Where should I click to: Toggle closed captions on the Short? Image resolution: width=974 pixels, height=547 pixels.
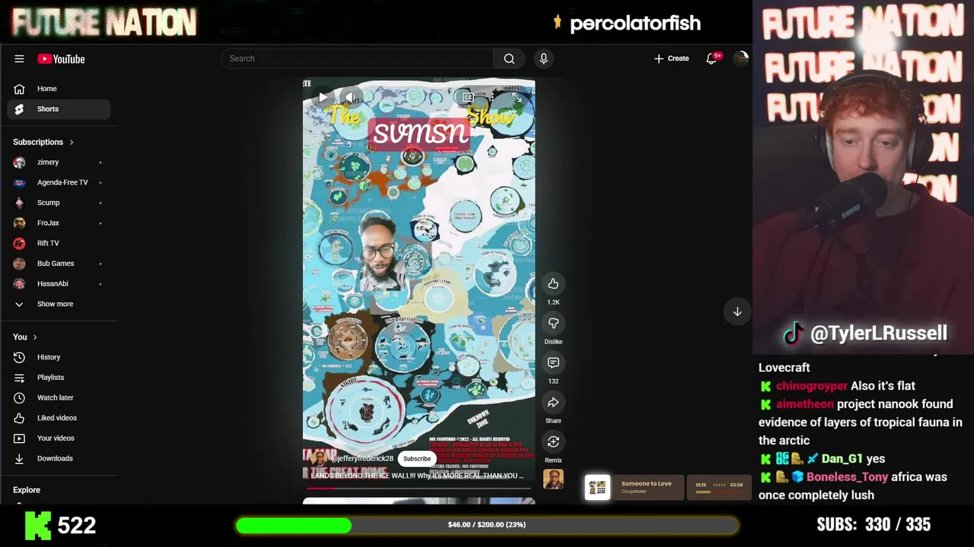coord(468,97)
